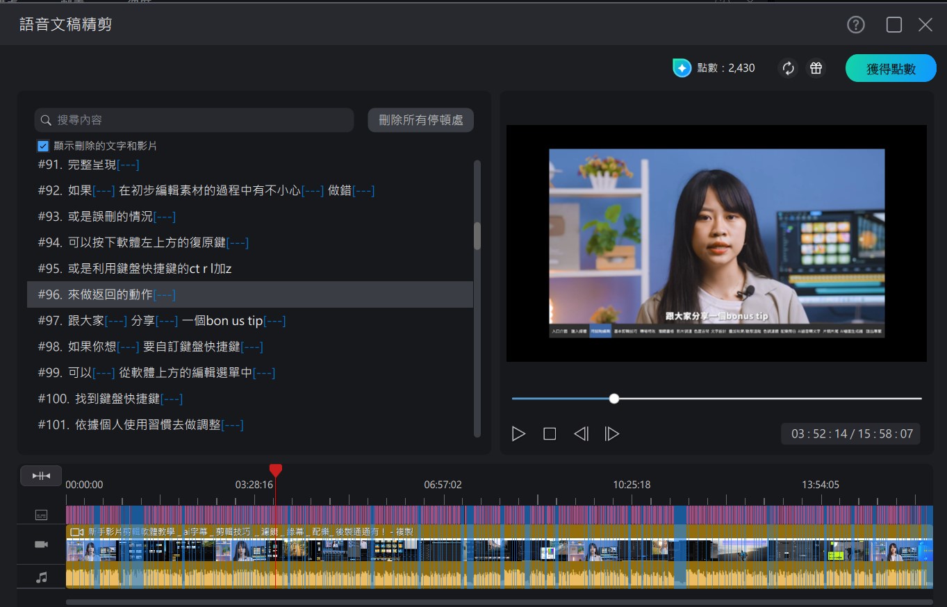Click the audio track music note icon
This screenshot has width=947, height=607.
coord(41,576)
